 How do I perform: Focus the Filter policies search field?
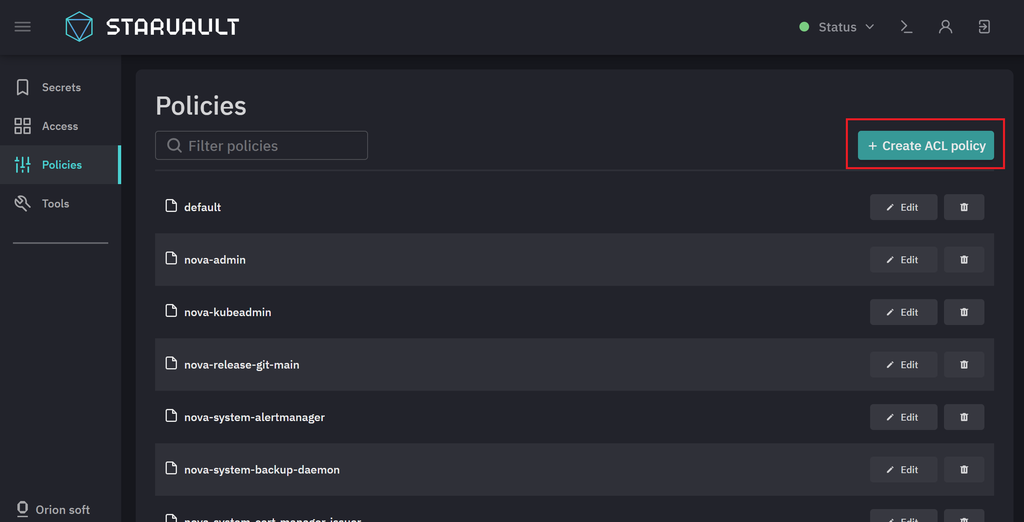pyautogui.click(x=261, y=145)
